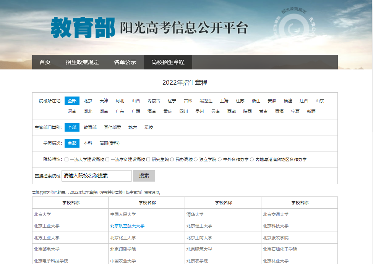This screenshot has height=264, width=373.
Task: Filter schools by 陕西 region
Action: tap(247, 111)
